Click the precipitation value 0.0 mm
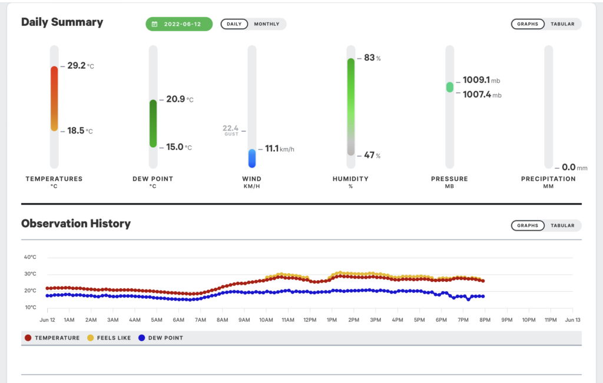The width and height of the screenshot is (603, 383). (x=575, y=167)
